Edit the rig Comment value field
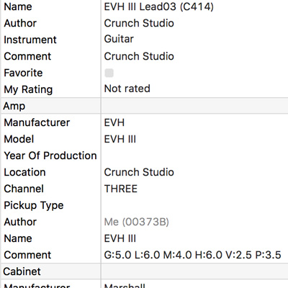This screenshot has width=288, height=288. coord(194,56)
